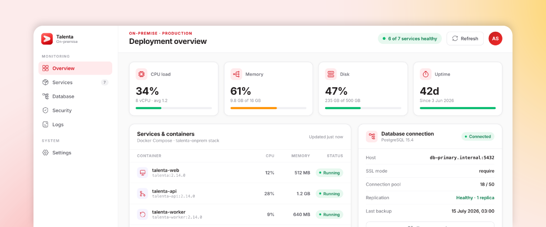Click the Updated just now text
This screenshot has height=227, width=546.
pyautogui.click(x=326, y=137)
